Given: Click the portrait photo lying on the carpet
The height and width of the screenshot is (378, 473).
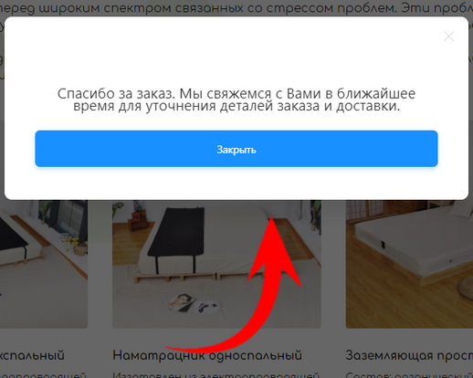Looking at the screenshot, I should (182, 302).
